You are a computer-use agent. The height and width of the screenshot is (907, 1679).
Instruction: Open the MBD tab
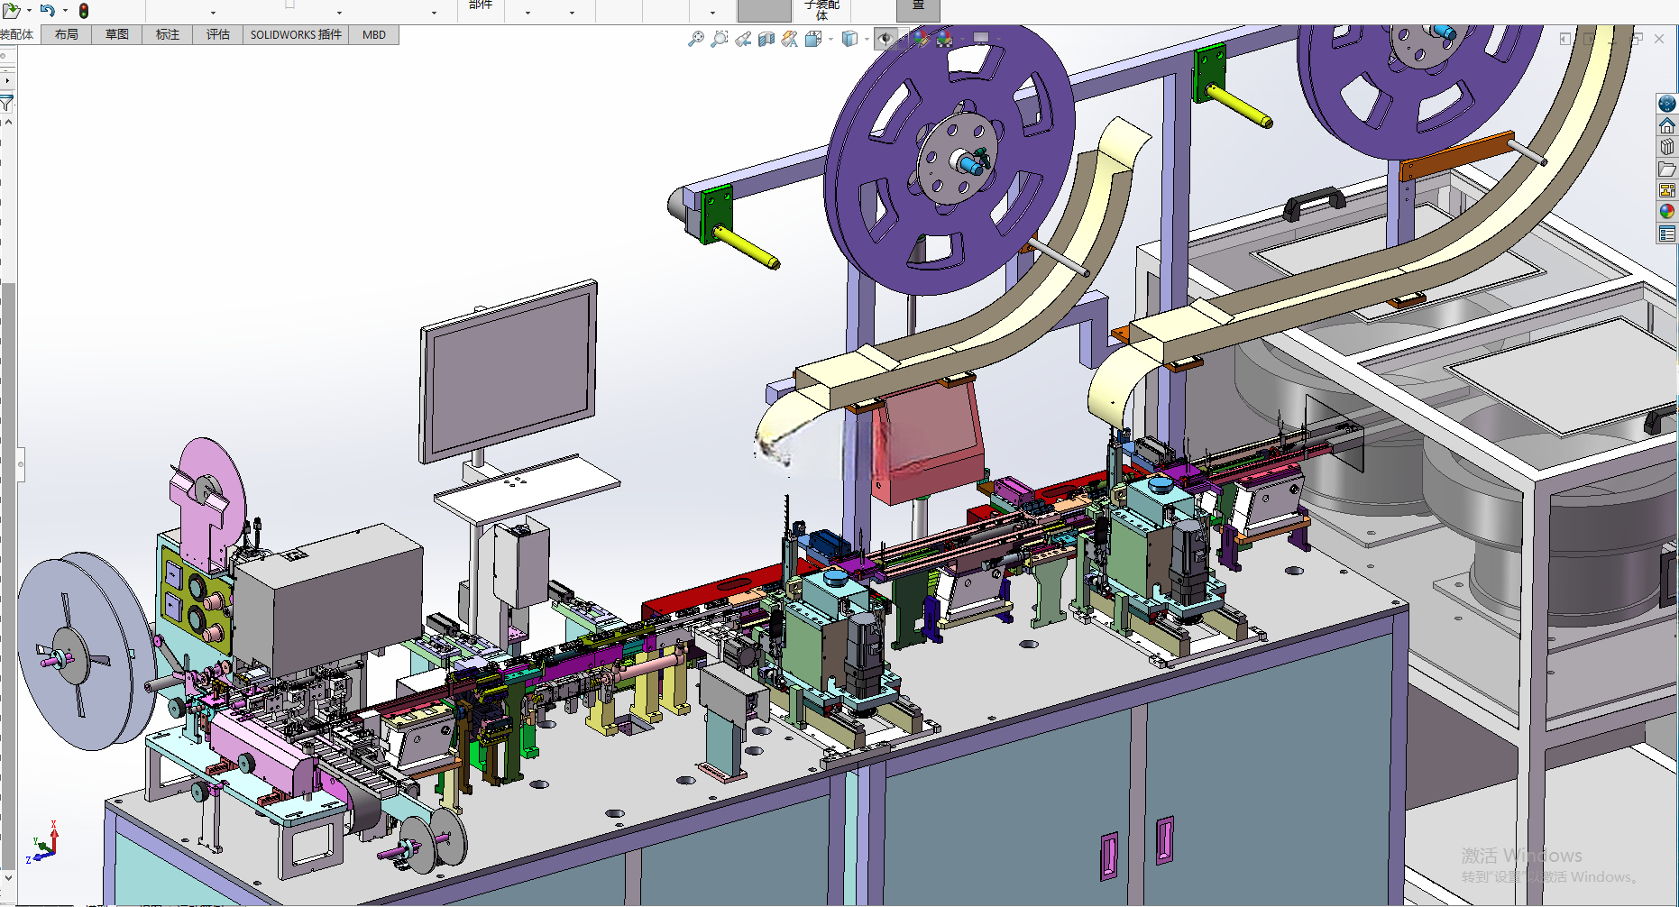tap(374, 34)
